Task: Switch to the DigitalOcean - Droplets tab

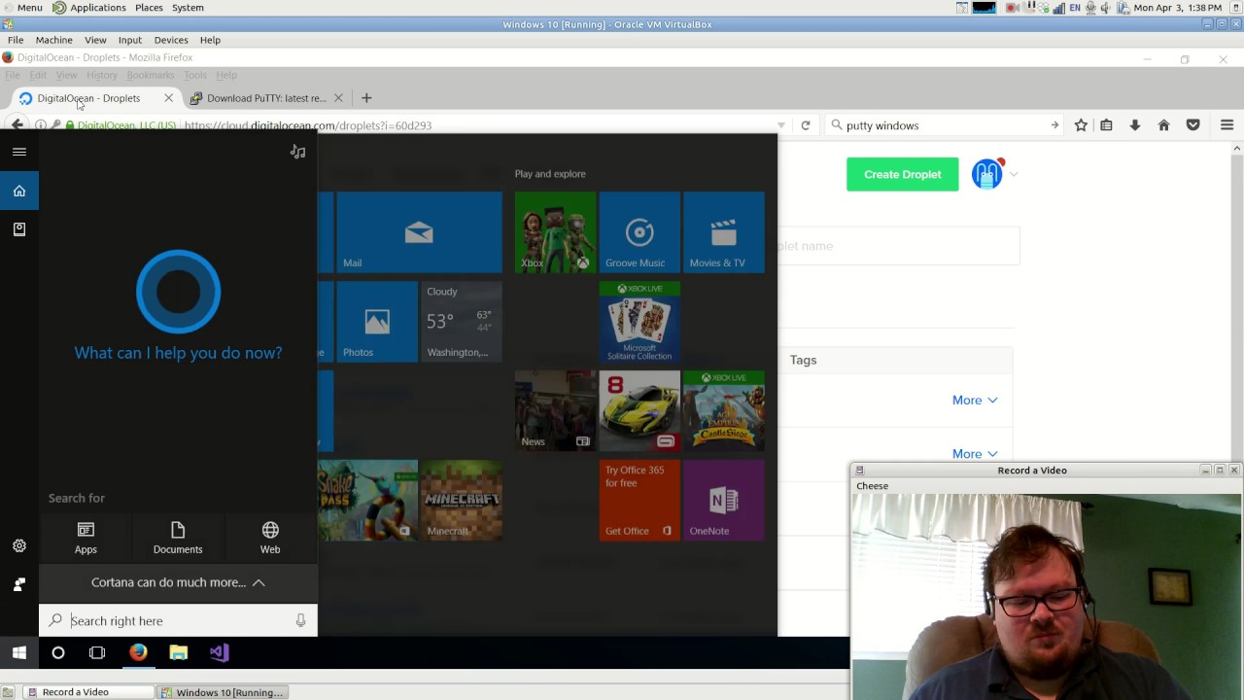Action: point(88,98)
